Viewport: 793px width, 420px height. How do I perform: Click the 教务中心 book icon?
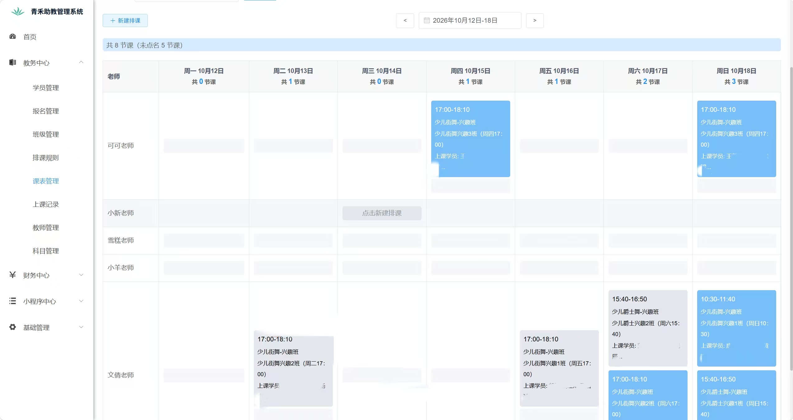click(12, 62)
